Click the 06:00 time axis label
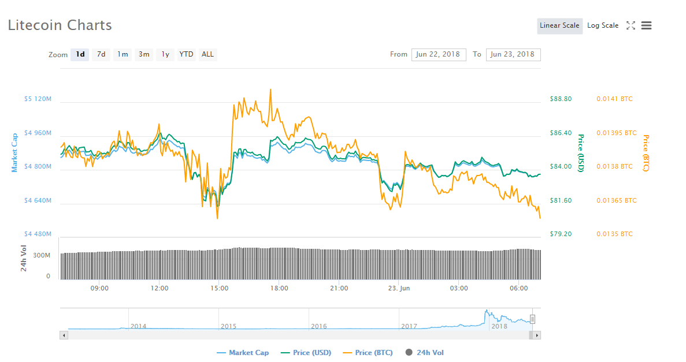 coord(519,288)
